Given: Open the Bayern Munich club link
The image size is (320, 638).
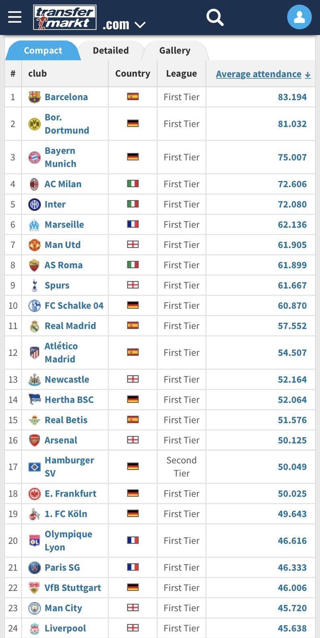Looking at the screenshot, I should [x=60, y=157].
